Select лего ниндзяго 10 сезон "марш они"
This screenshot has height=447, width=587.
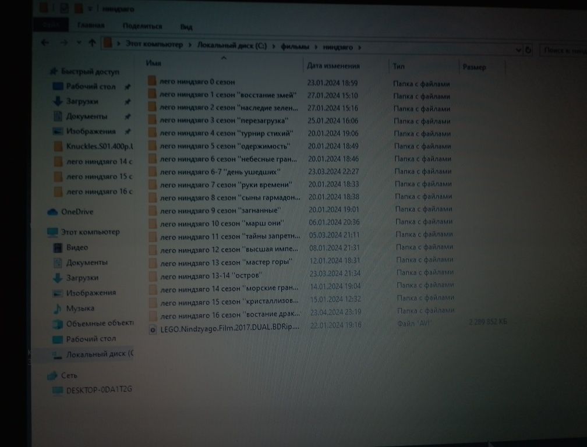coord(222,223)
